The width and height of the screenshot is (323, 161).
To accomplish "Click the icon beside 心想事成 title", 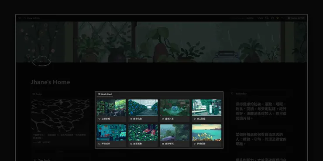I will tap(99, 119).
